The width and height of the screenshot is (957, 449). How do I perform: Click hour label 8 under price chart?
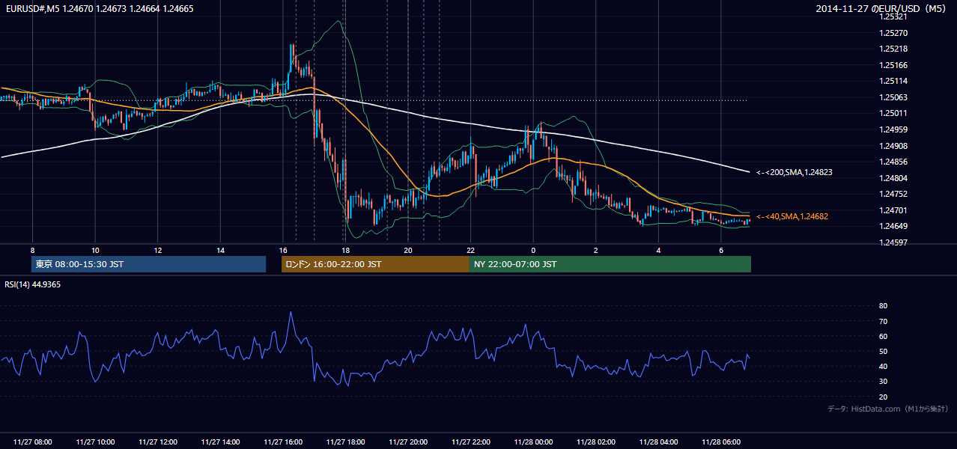(32, 250)
